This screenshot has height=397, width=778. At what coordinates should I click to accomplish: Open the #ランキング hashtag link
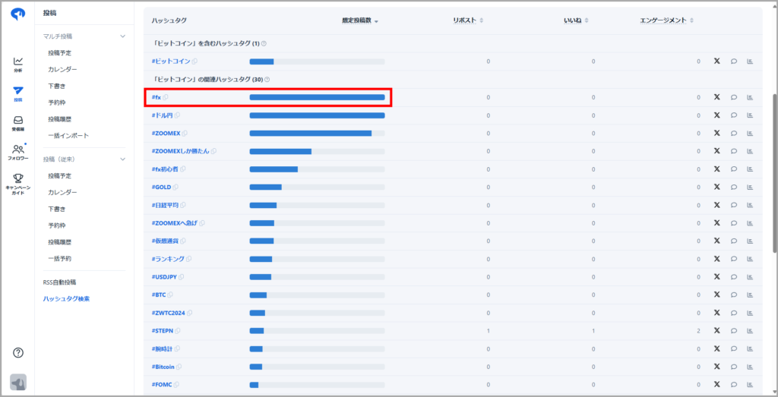tap(168, 259)
